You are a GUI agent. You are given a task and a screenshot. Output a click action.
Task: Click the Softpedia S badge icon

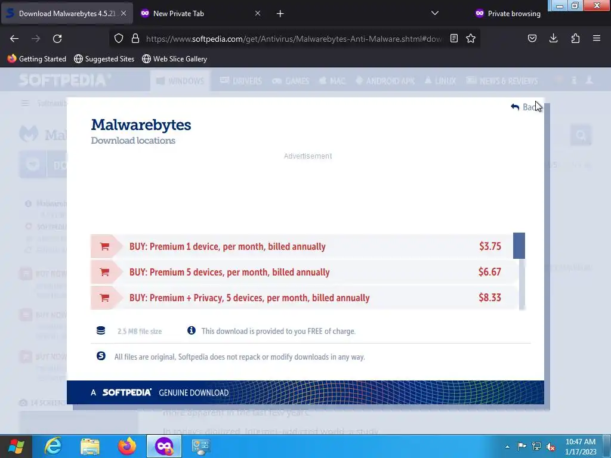pyautogui.click(x=101, y=356)
